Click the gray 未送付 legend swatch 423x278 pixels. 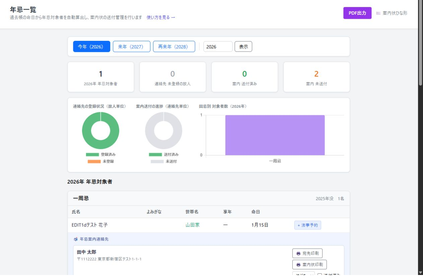pyautogui.click(x=157, y=161)
